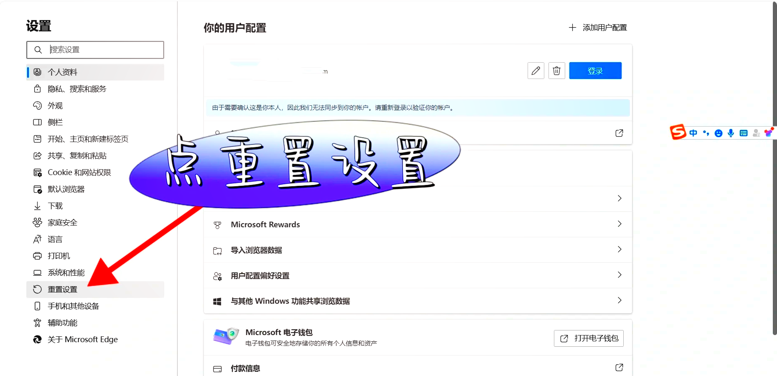This screenshot has width=777, height=376.
Task: Click the accessibility icon beside 辅助功能
Action: (x=37, y=323)
